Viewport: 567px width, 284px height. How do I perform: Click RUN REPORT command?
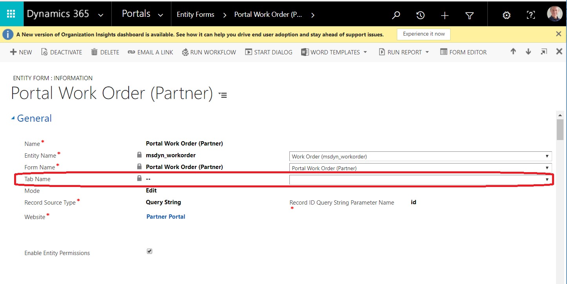click(x=400, y=52)
